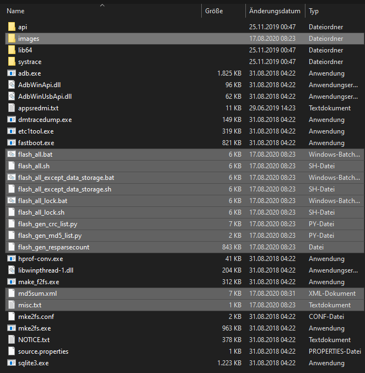
Task: Click the 312 KB size of make_f2fs.exe
Action: [x=232, y=282]
